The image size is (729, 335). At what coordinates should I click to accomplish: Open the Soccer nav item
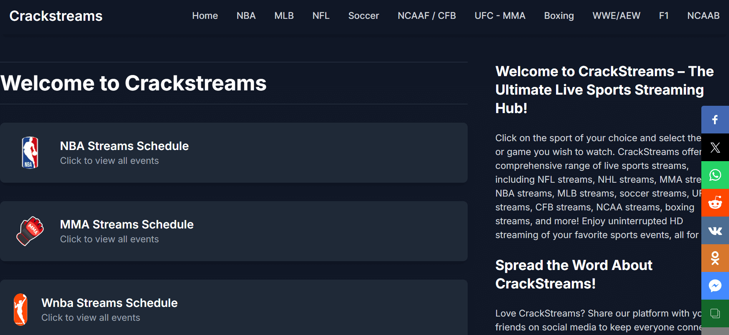(x=364, y=16)
